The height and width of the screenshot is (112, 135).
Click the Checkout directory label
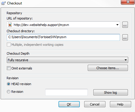(21, 31)
